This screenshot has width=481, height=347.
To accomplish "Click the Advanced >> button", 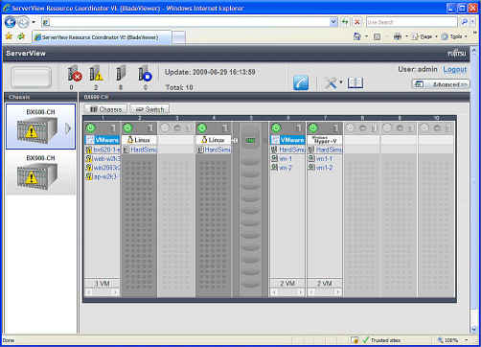I will pyautogui.click(x=441, y=84).
